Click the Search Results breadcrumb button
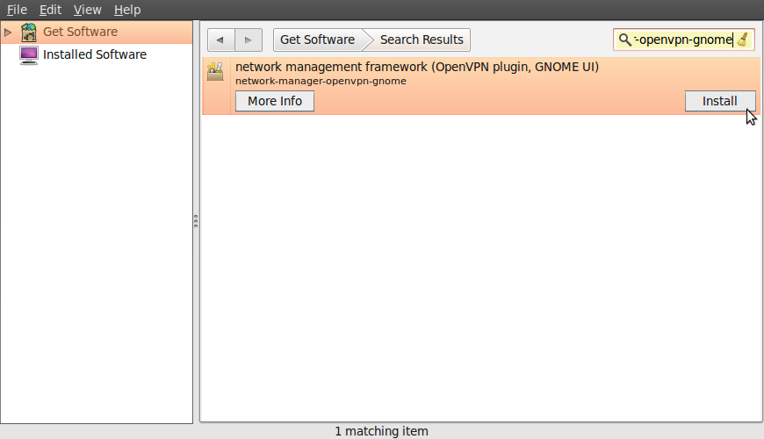This screenshot has height=439, width=764. click(422, 40)
